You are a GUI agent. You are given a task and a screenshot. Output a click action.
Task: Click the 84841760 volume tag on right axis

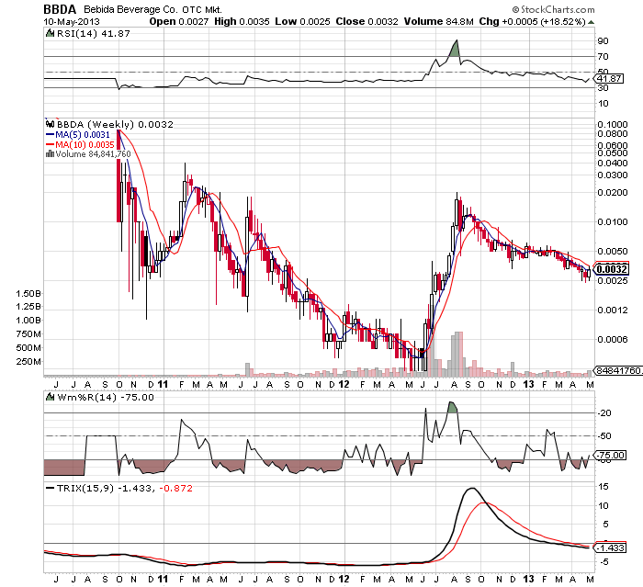click(x=618, y=370)
